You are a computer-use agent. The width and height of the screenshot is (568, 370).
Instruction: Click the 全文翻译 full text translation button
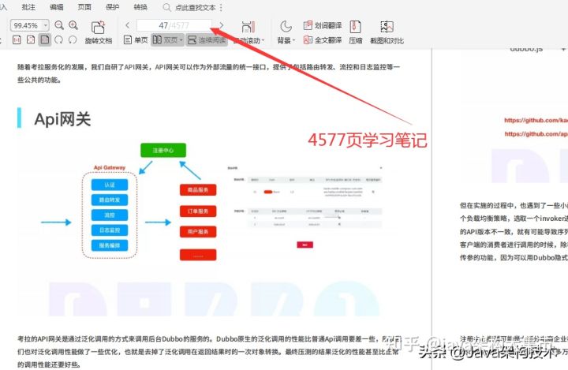323,40
